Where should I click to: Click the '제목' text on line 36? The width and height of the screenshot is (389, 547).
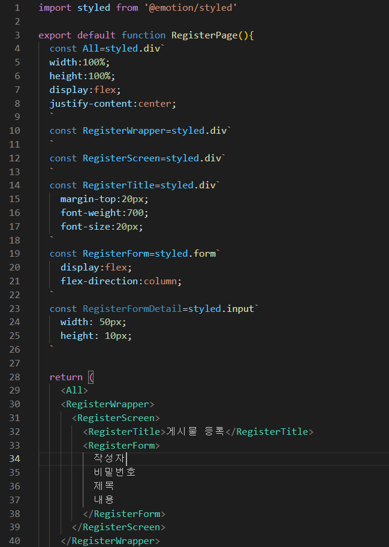point(104,486)
